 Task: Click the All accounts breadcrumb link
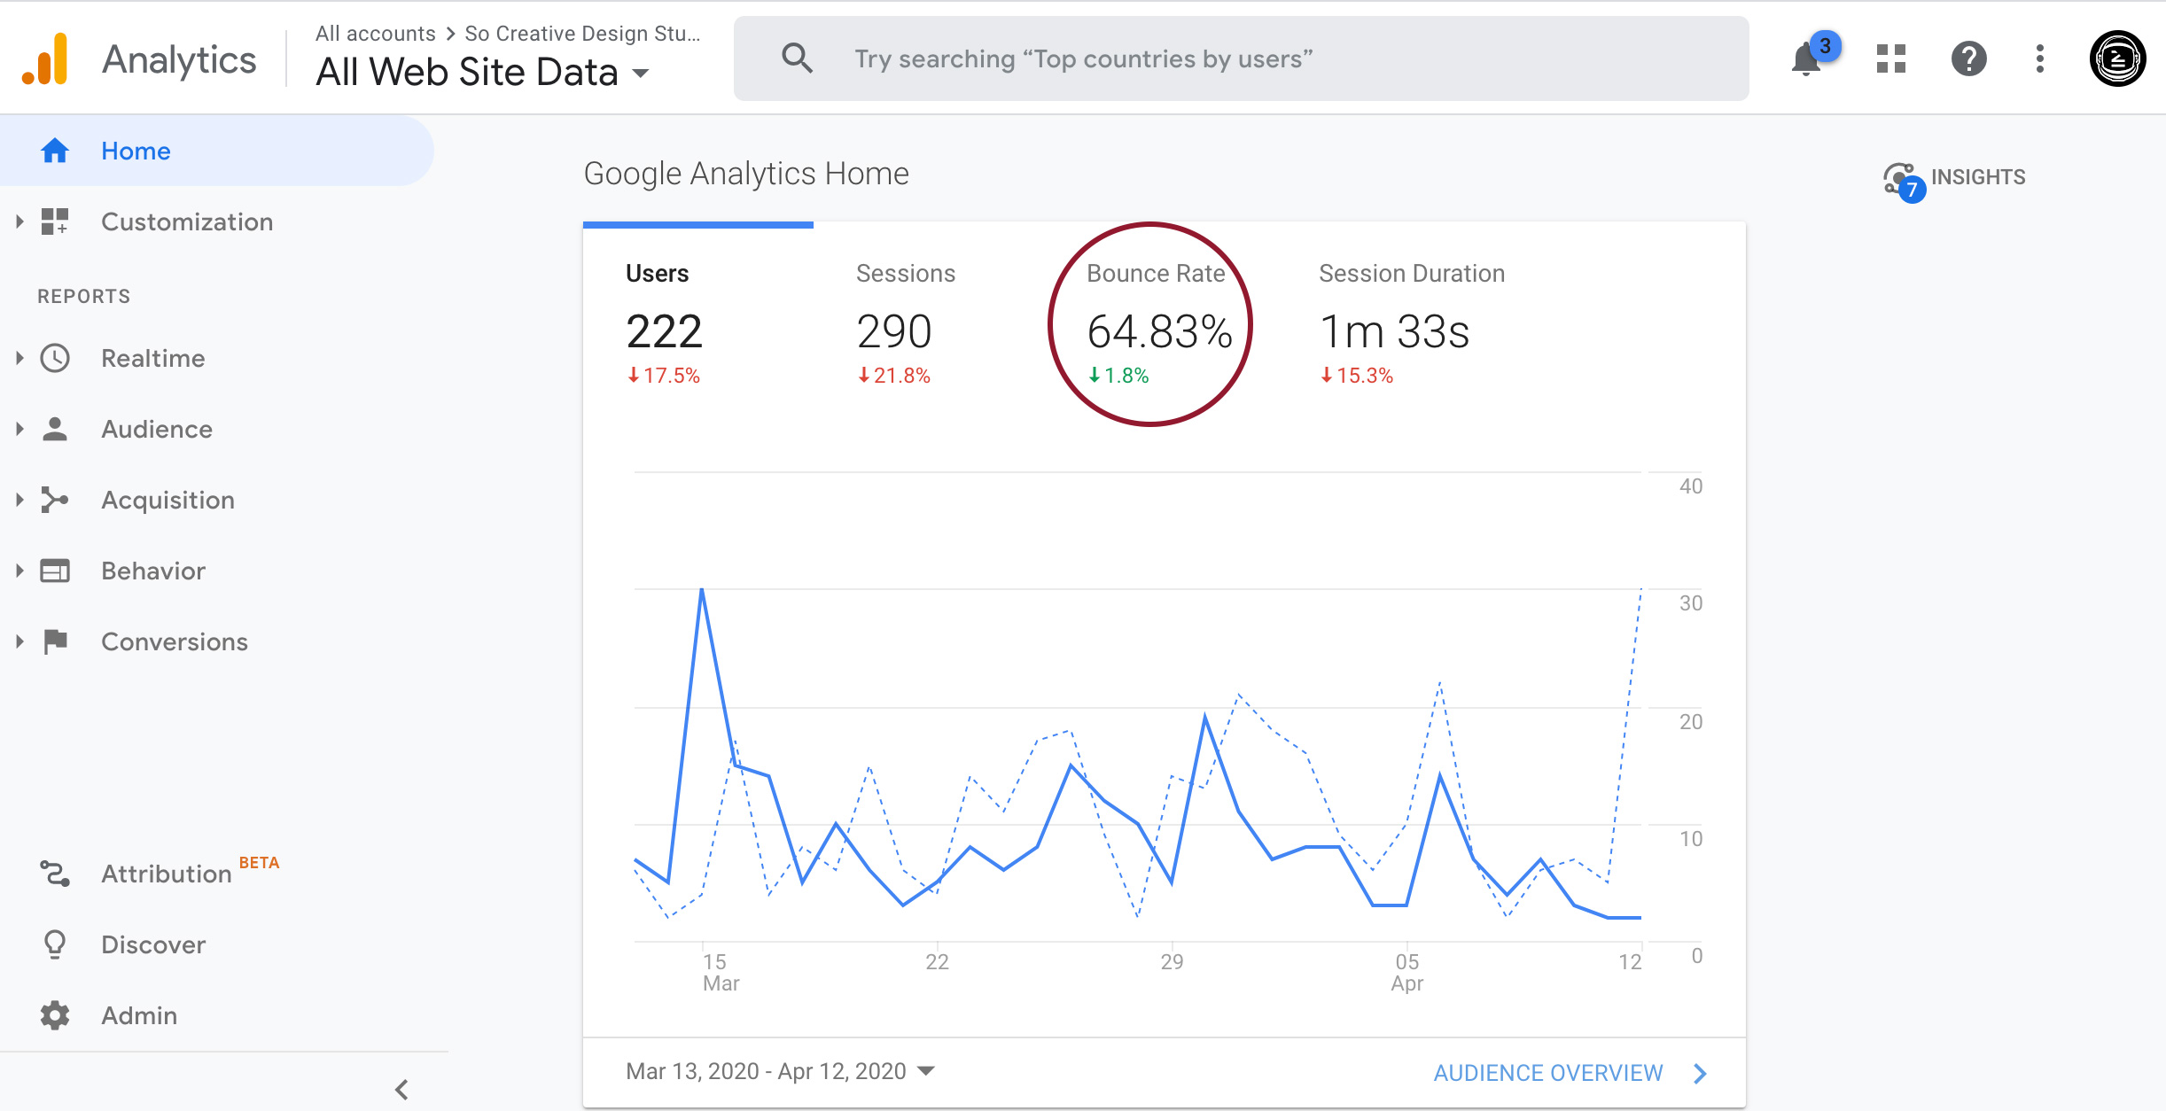pyautogui.click(x=376, y=34)
